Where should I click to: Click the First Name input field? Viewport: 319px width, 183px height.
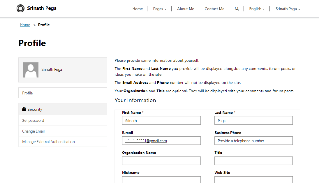click(x=161, y=121)
